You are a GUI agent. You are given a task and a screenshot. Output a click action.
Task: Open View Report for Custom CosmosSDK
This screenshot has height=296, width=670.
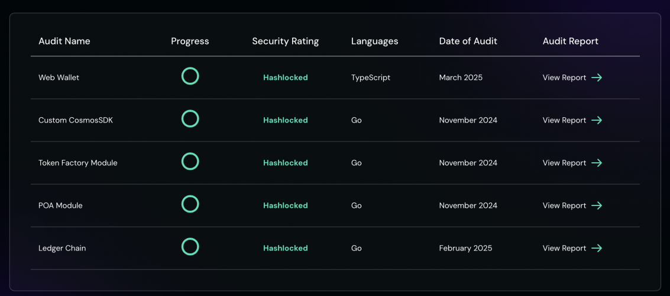tap(564, 120)
